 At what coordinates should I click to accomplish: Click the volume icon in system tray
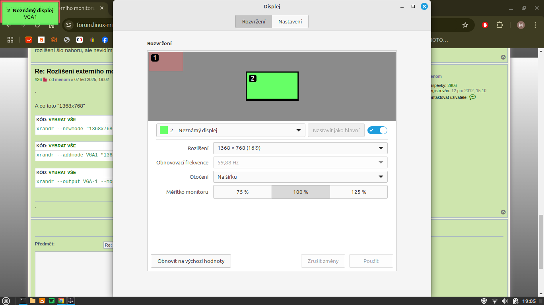(x=505, y=301)
